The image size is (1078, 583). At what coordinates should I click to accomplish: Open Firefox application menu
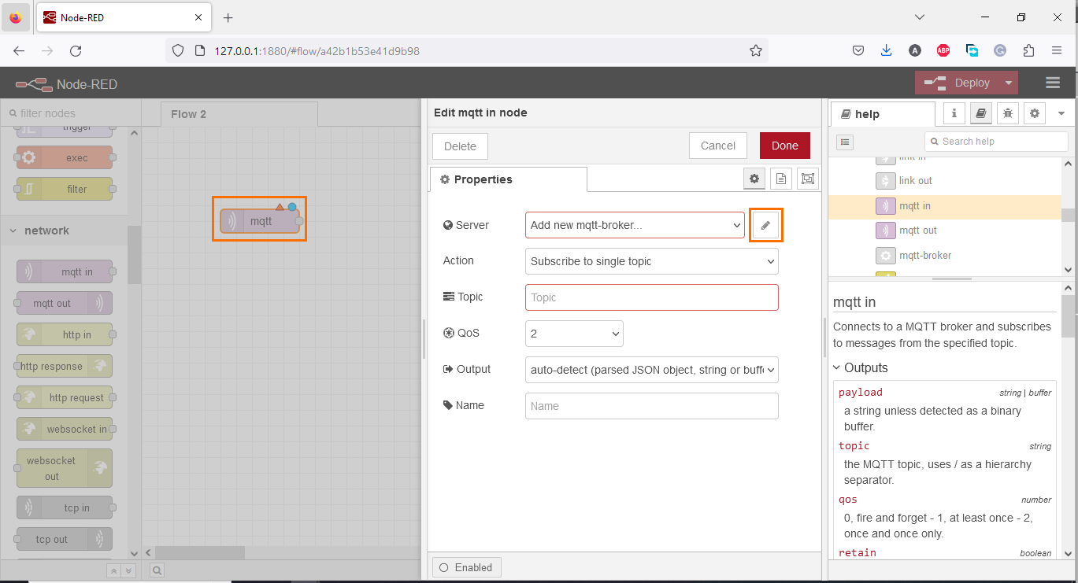coord(1057,50)
